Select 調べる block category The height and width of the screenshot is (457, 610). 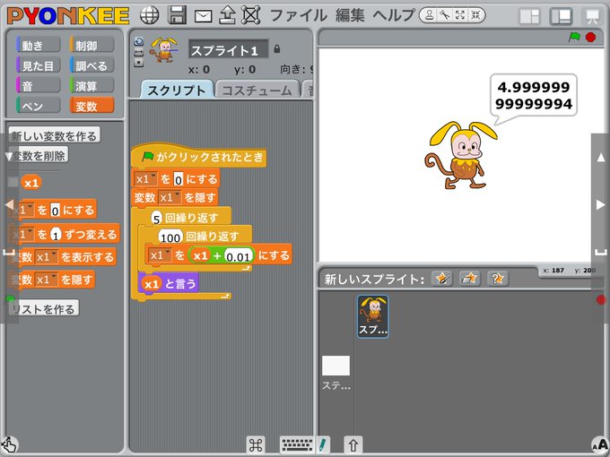[x=91, y=65]
